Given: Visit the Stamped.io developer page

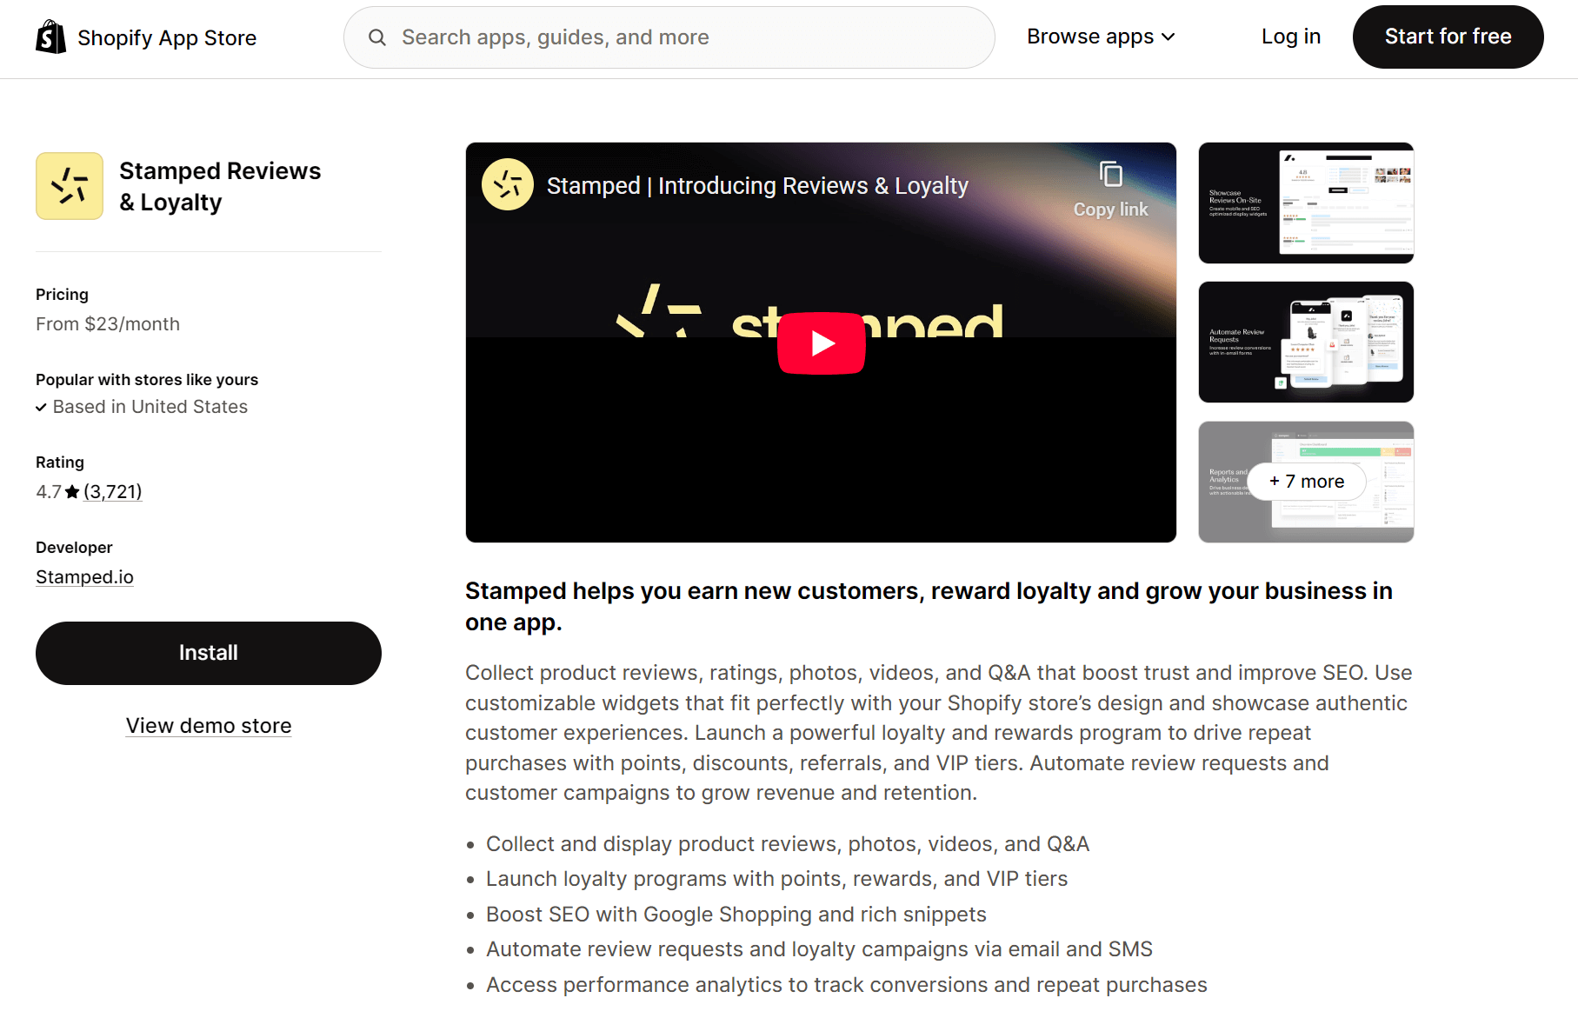Looking at the screenshot, I should [84, 576].
